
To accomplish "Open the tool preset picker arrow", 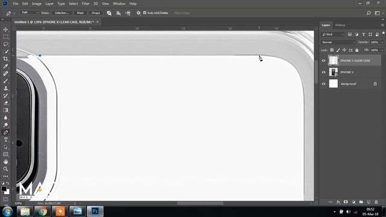I will (x=14, y=13).
